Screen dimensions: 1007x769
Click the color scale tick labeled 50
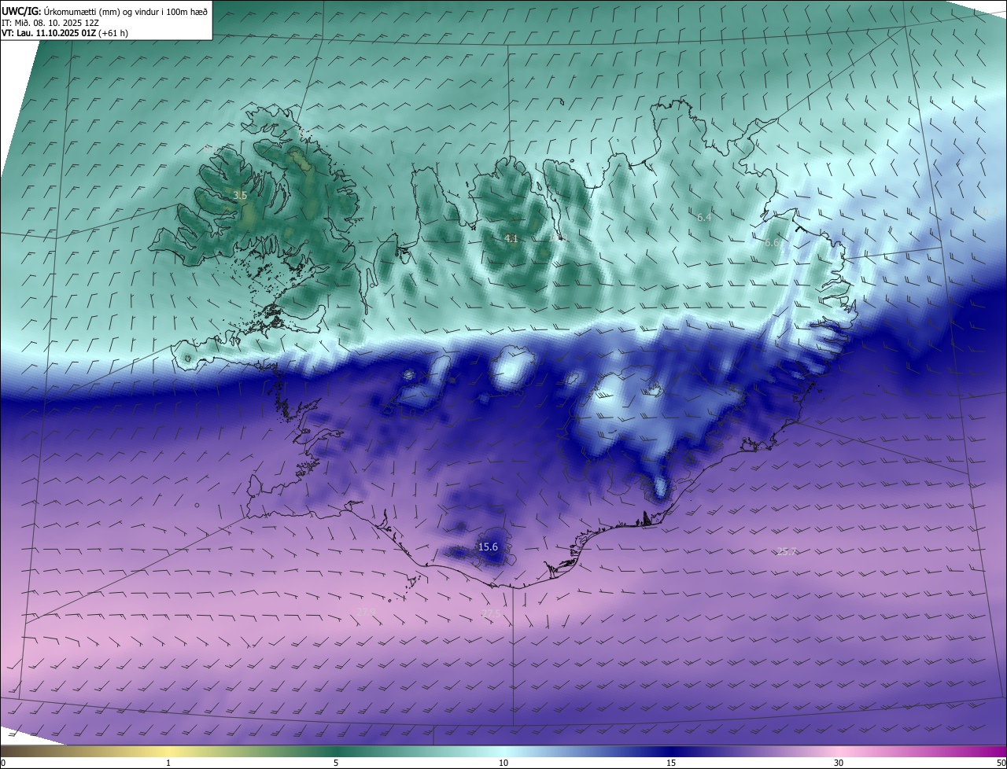pyautogui.click(x=1001, y=763)
